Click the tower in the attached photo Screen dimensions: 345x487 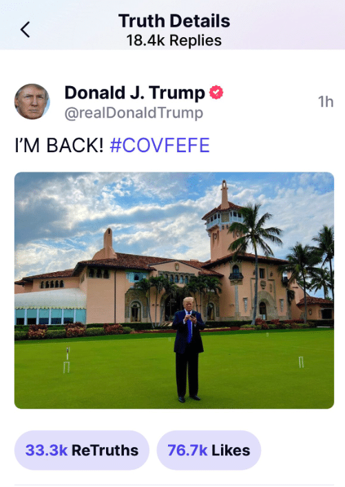coord(222,222)
